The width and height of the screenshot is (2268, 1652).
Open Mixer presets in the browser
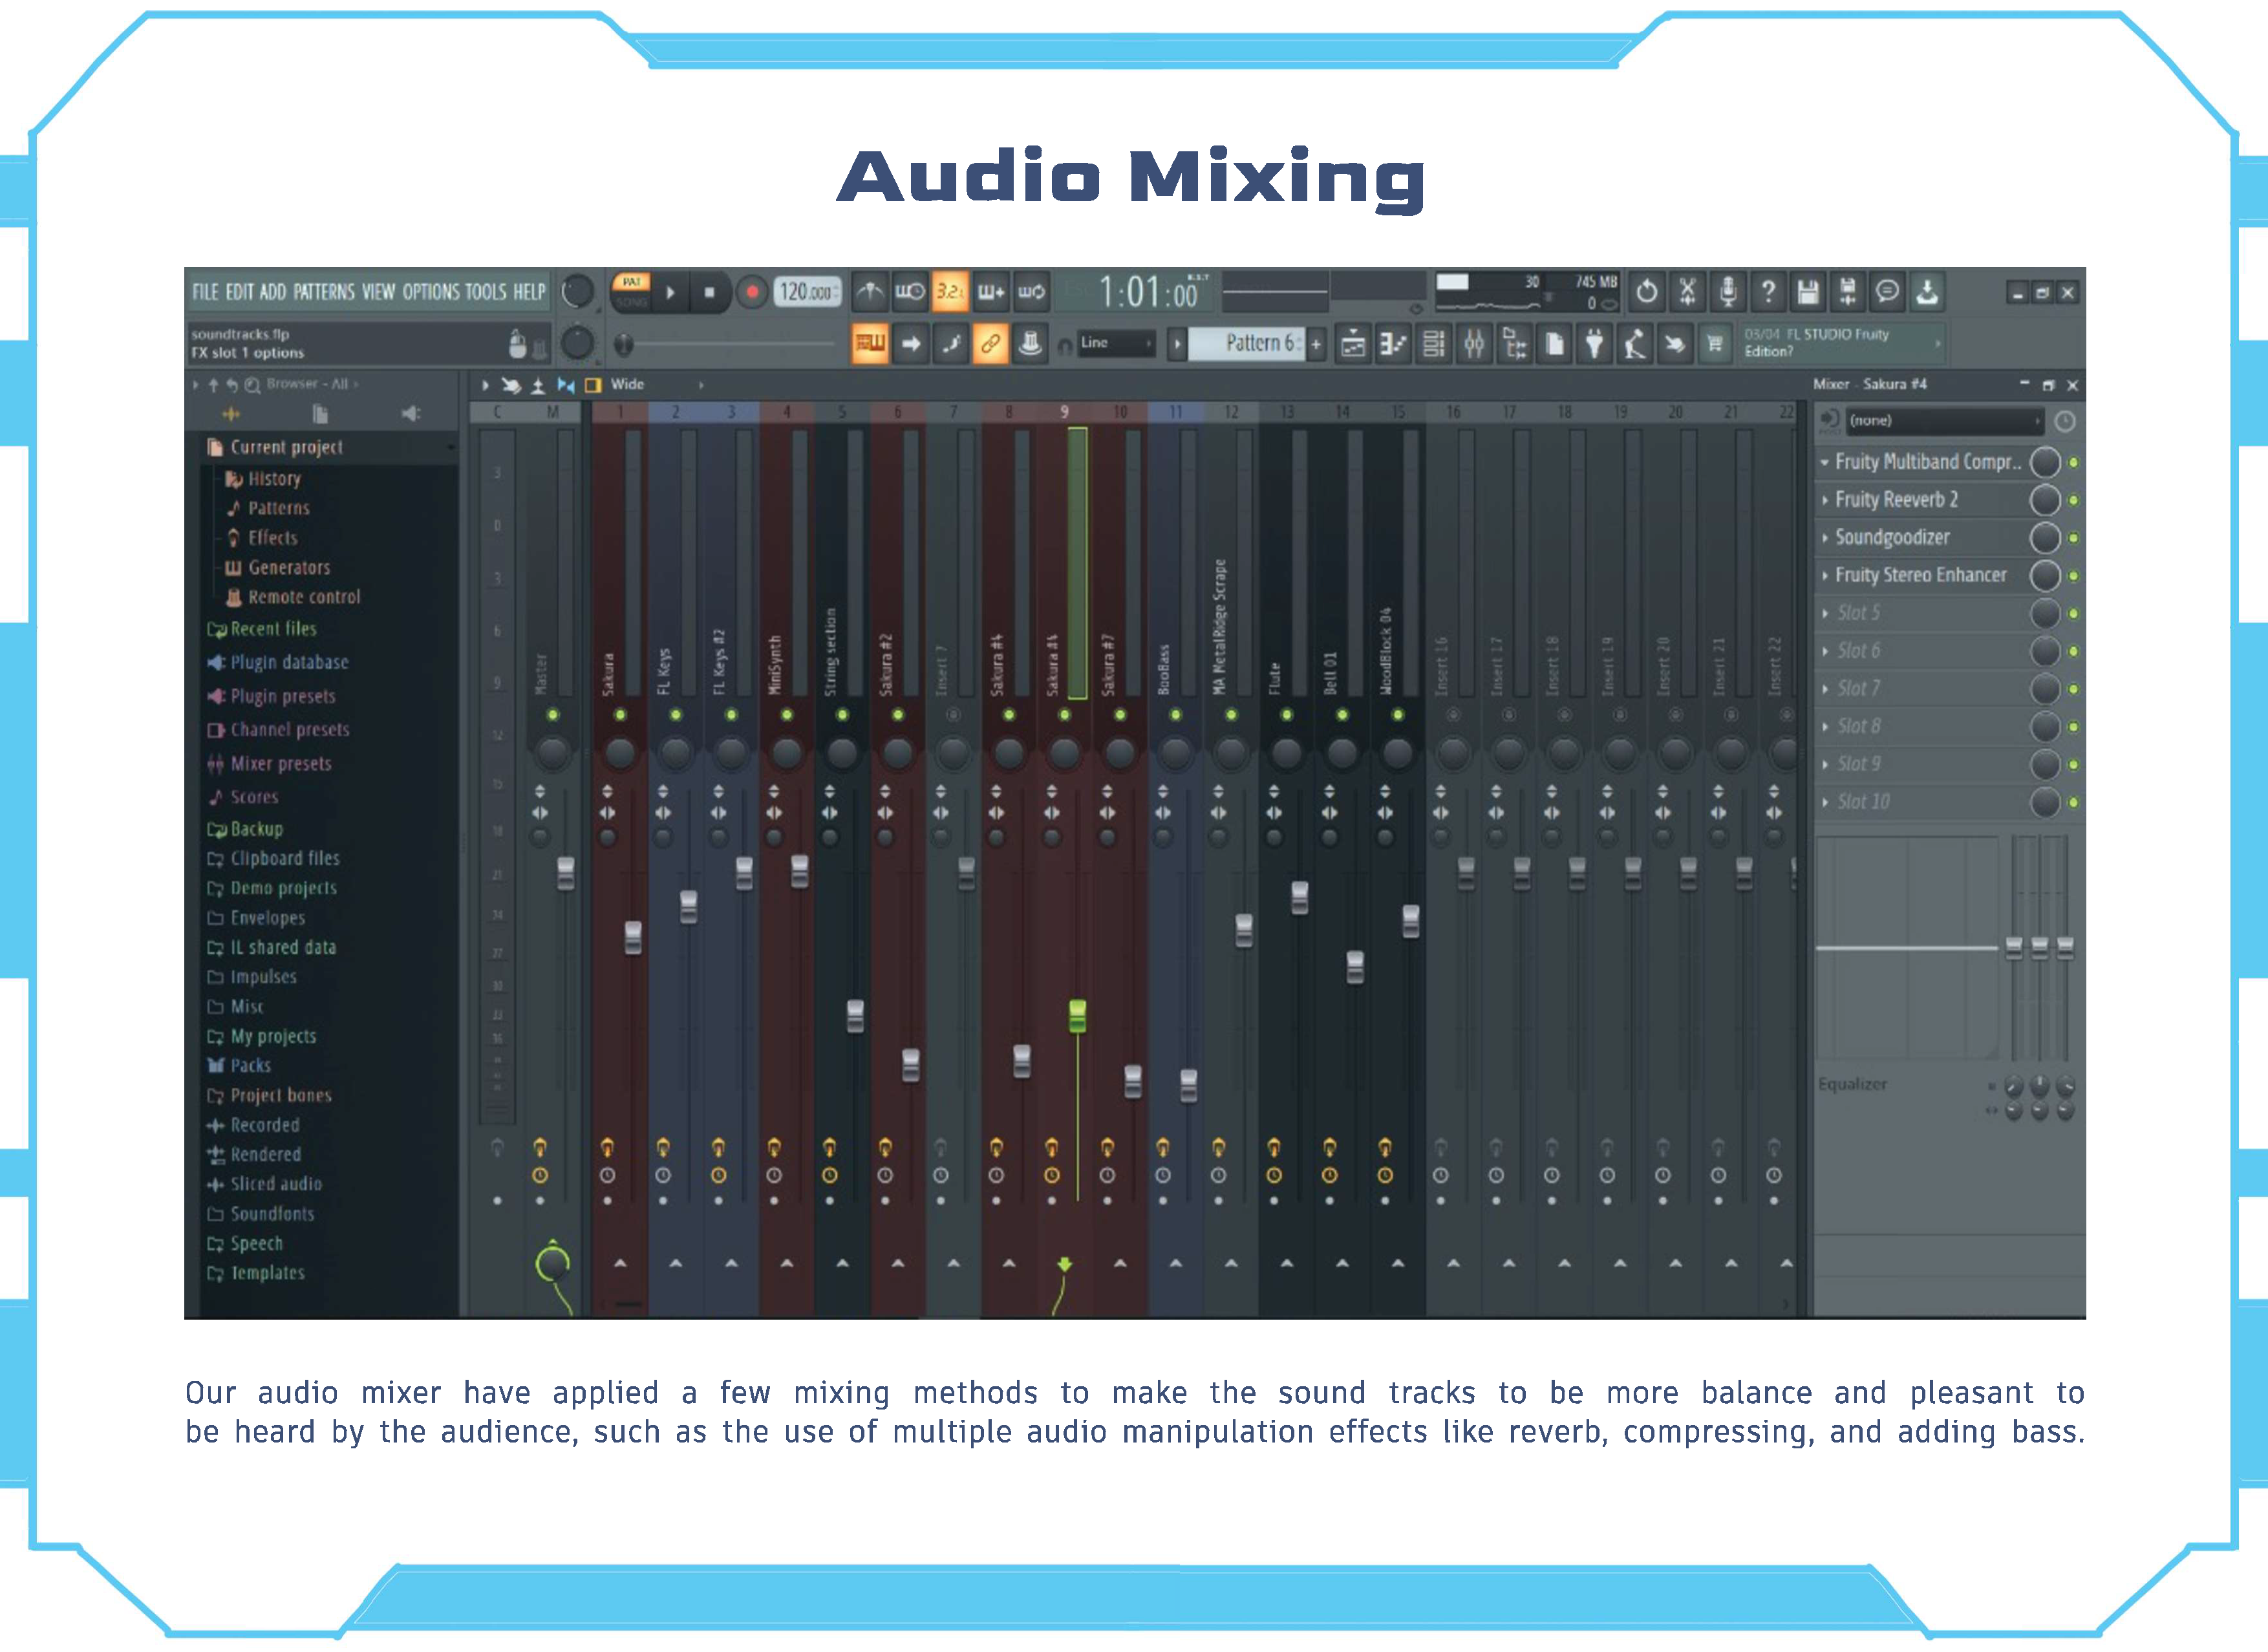[280, 764]
